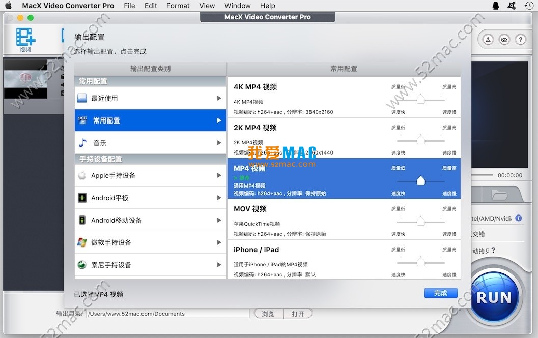The image size is (538, 338).
Task: Open the Help menu
Action: [267, 6]
